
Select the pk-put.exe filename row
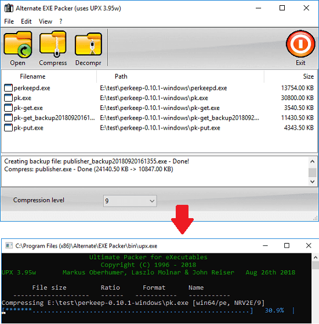tap(28, 128)
